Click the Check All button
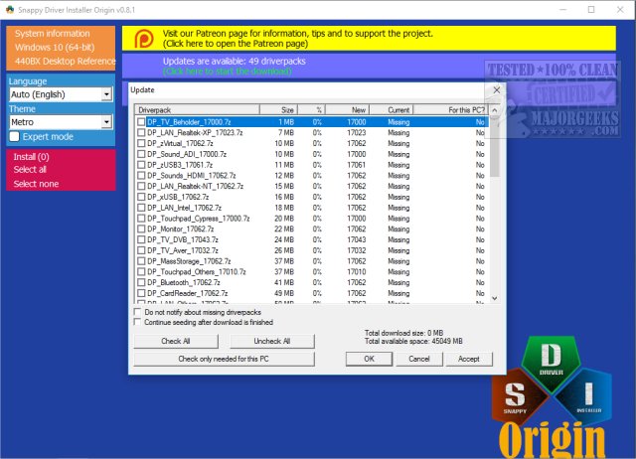Viewport: 636px width, 459px height. (x=176, y=341)
